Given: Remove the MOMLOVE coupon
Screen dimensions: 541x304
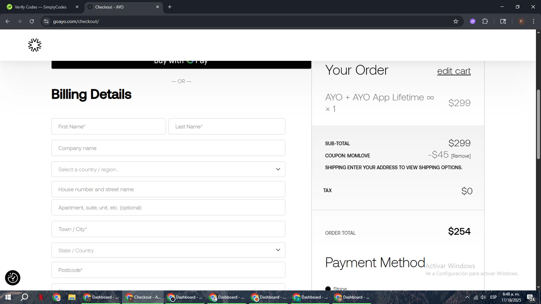Looking at the screenshot, I should click(x=461, y=156).
